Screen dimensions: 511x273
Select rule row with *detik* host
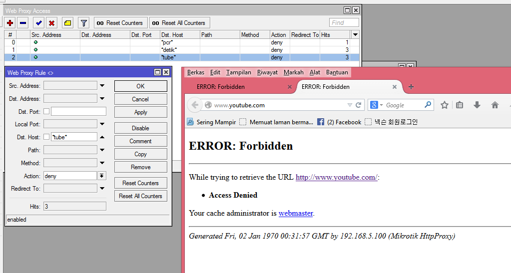pyautogui.click(x=182, y=50)
